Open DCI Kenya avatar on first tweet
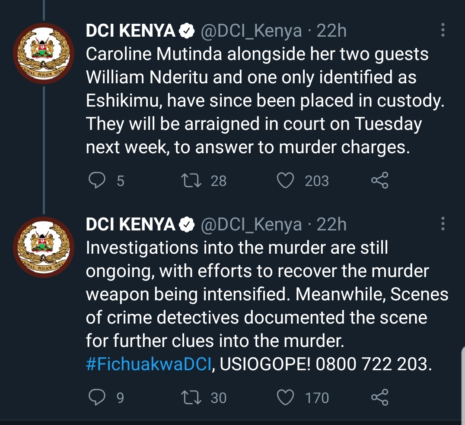The image size is (465, 425). pos(44,54)
